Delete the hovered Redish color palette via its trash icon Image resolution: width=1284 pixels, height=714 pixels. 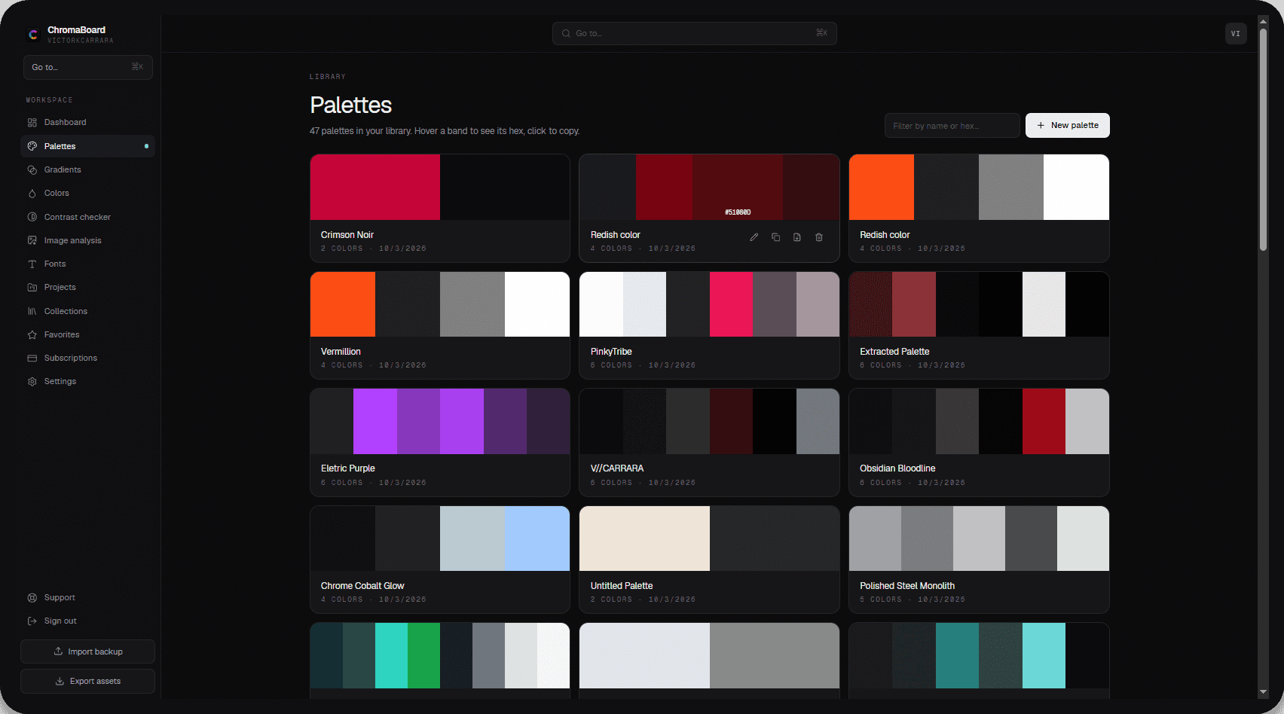[x=819, y=237]
